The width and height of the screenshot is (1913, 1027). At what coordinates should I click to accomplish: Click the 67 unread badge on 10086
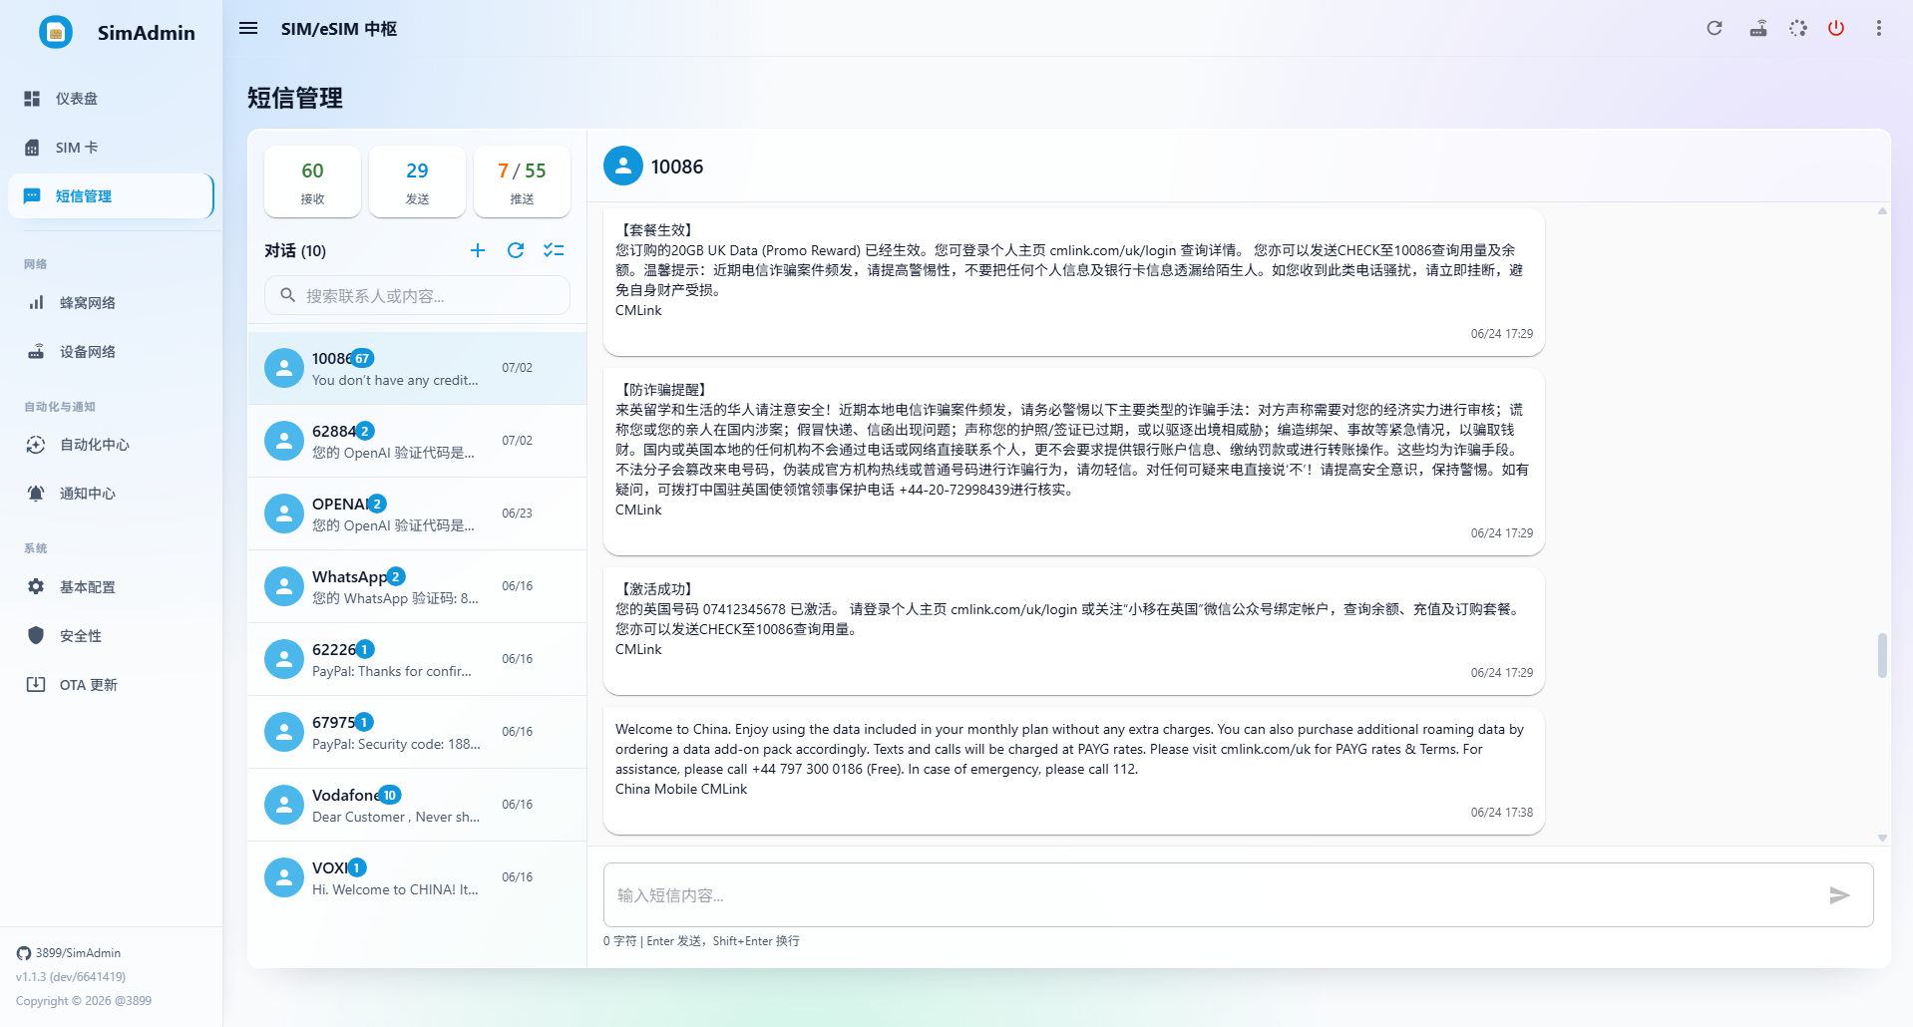tap(362, 358)
